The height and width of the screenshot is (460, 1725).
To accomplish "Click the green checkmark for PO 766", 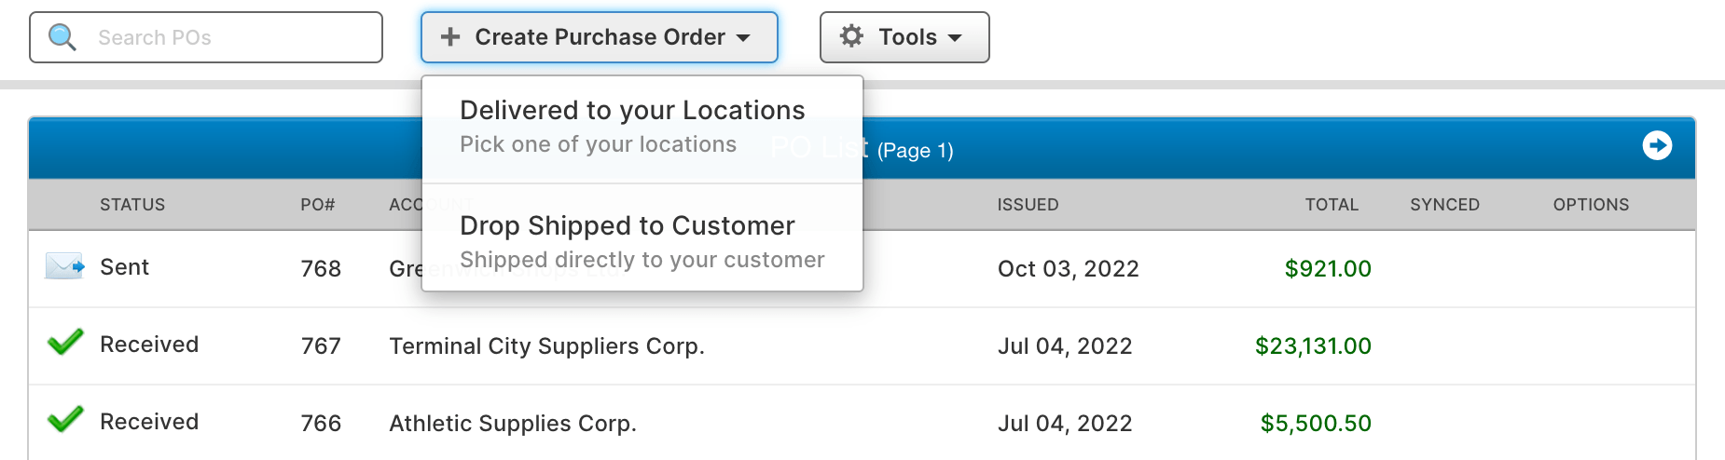I will pyautogui.click(x=65, y=420).
